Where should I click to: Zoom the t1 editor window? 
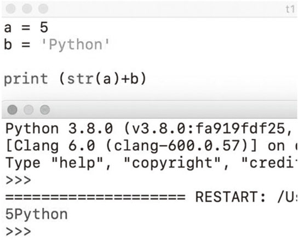click(43, 9)
